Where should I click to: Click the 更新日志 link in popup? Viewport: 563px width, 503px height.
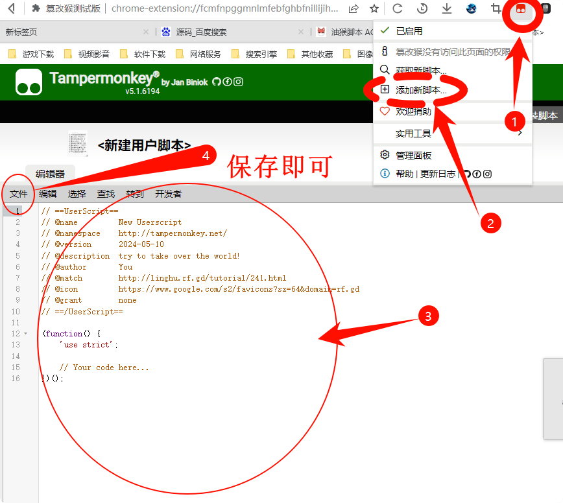438,174
